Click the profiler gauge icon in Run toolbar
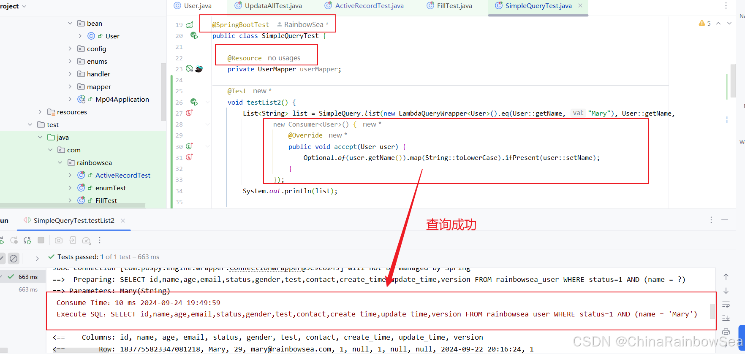 click(x=86, y=240)
